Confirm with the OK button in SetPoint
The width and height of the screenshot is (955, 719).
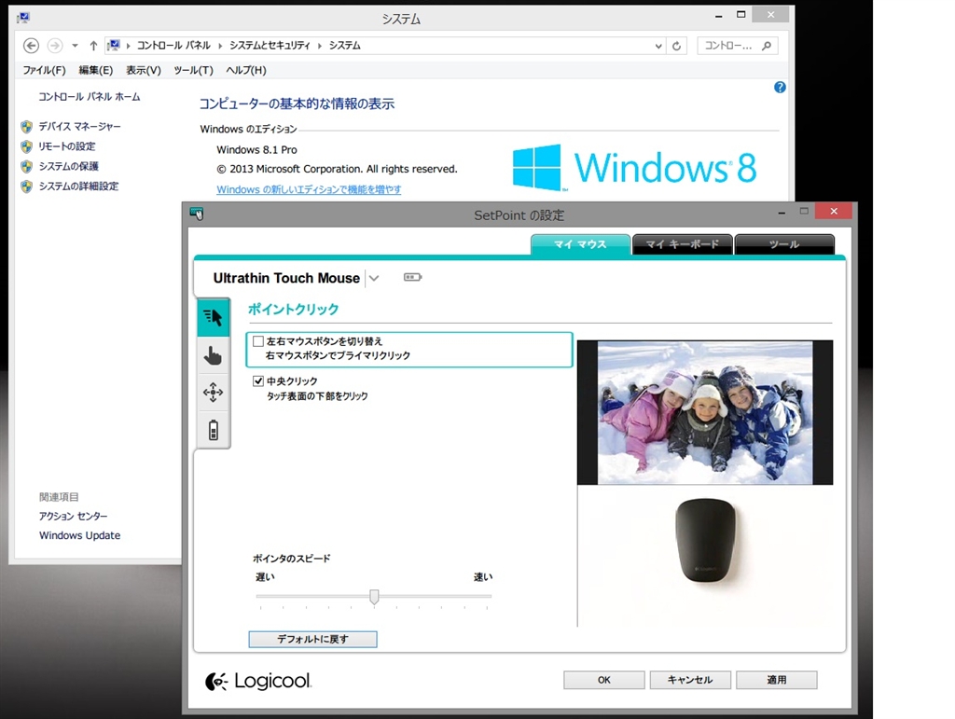tap(603, 680)
